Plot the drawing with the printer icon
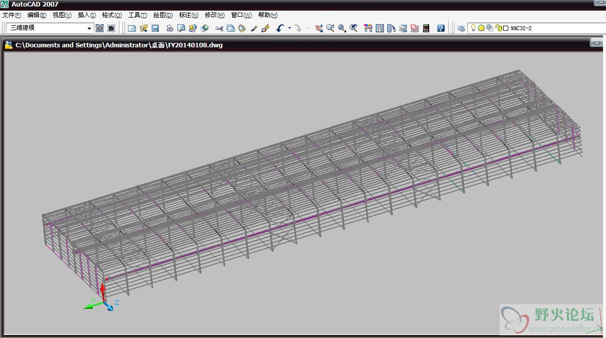This screenshot has width=606, height=338. click(170, 28)
